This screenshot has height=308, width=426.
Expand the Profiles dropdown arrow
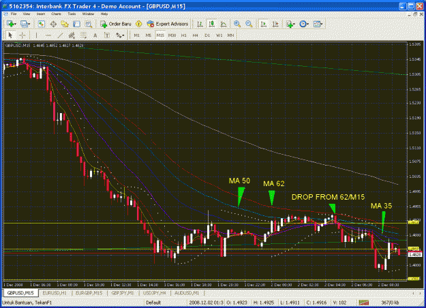(x=29, y=24)
